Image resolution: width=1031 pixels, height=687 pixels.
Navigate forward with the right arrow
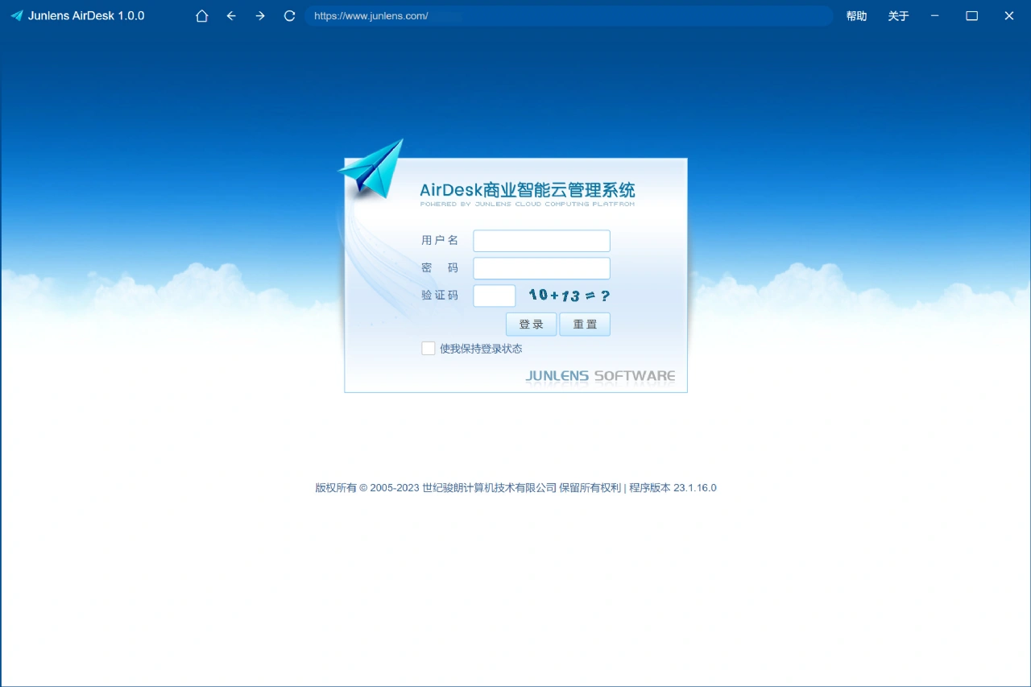[x=260, y=16]
